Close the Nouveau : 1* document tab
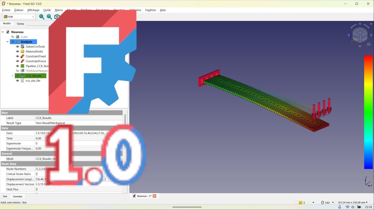 pyautogui.click(x=155, y=196)
